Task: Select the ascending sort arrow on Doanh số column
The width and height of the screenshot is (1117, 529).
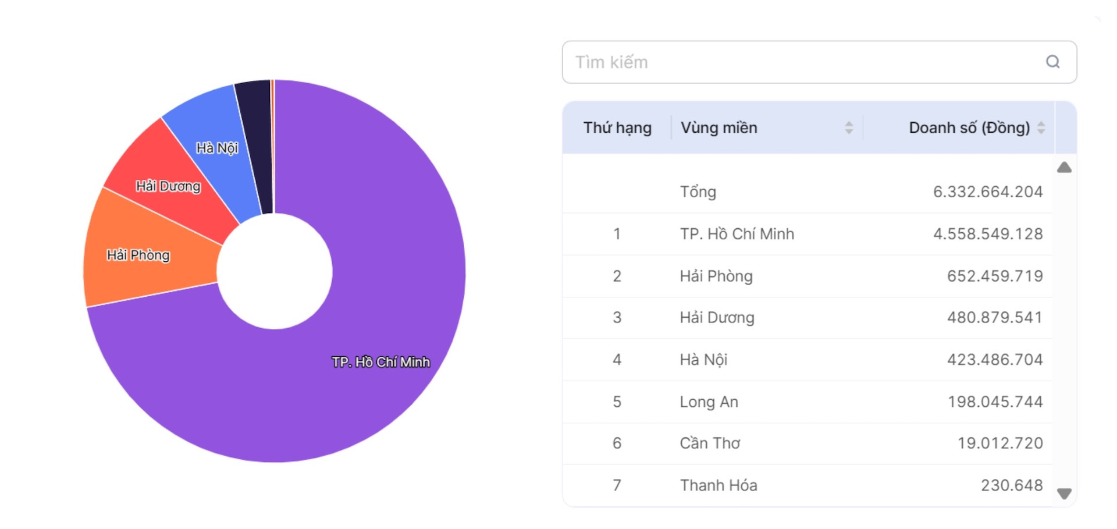Action: point(1042,123)
